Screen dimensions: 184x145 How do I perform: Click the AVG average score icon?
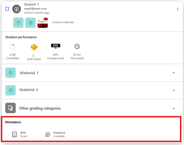click(56, 46)
